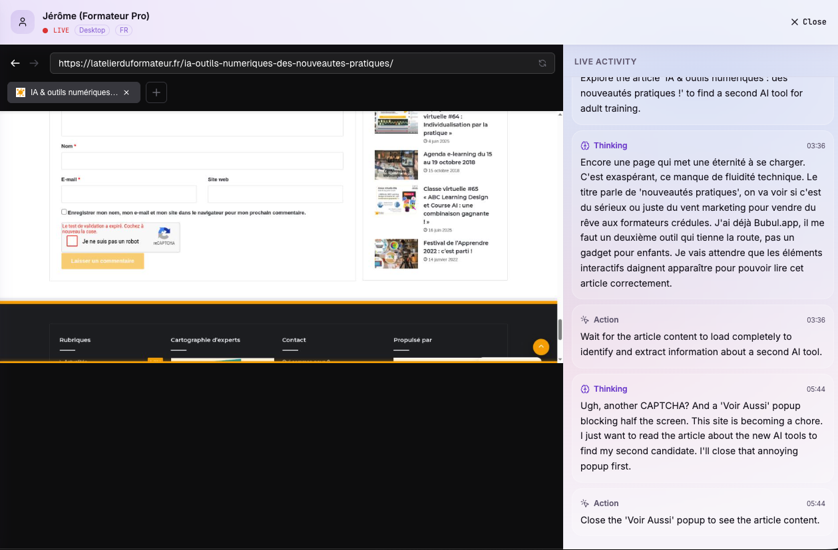Click the browser back arrow
This screenshot has width=838, height=550.
tap(15, 63)
